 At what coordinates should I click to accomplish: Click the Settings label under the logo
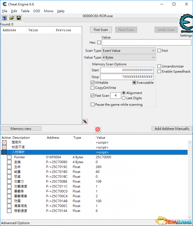(186, 36)
